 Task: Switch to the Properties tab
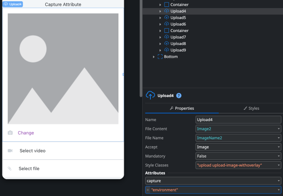(x=182, y=108)
